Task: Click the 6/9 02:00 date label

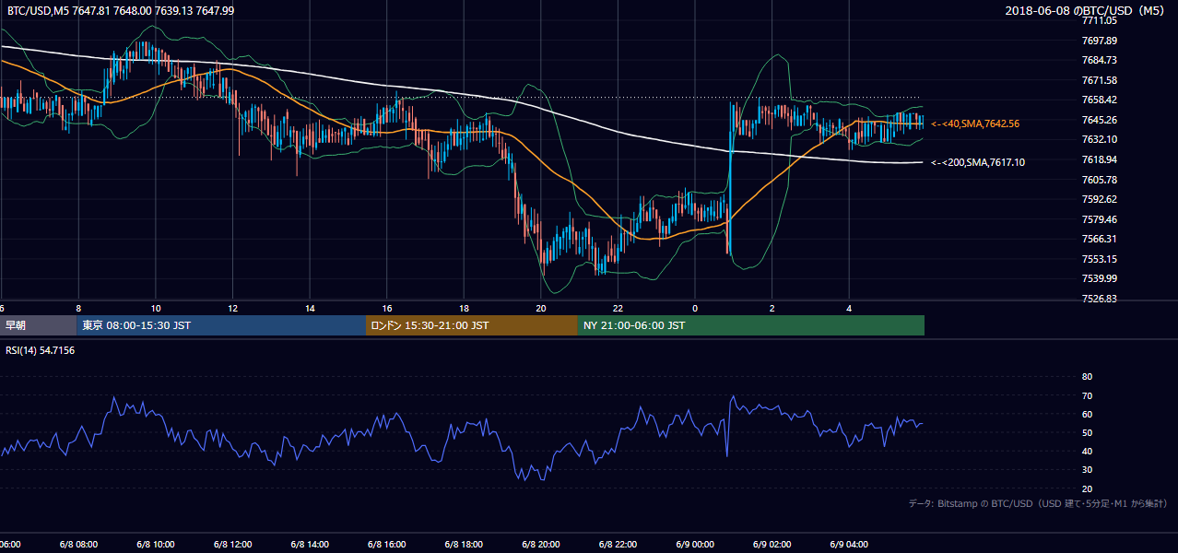Action: point(772,545)
